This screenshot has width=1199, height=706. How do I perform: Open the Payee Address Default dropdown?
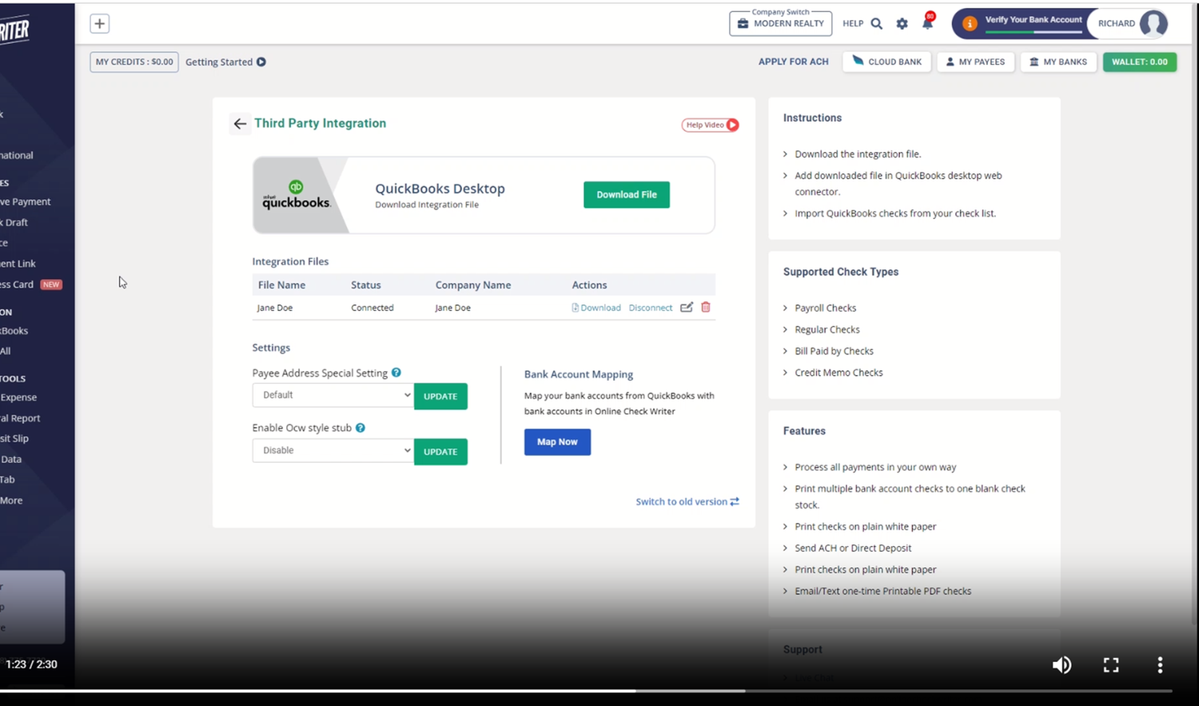pos(333,395)
